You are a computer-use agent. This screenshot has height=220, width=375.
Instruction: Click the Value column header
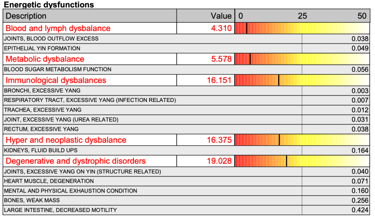click(221, 16)
